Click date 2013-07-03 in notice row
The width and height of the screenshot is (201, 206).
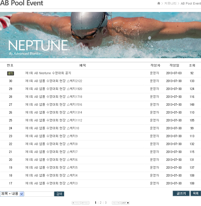(x=174, y=73)
